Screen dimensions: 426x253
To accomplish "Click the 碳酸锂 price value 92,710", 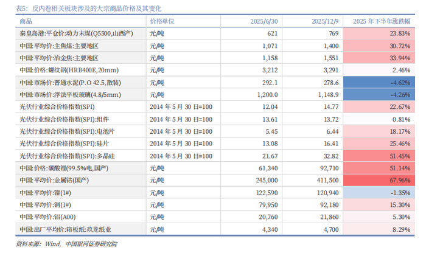I will click(329, 168).
